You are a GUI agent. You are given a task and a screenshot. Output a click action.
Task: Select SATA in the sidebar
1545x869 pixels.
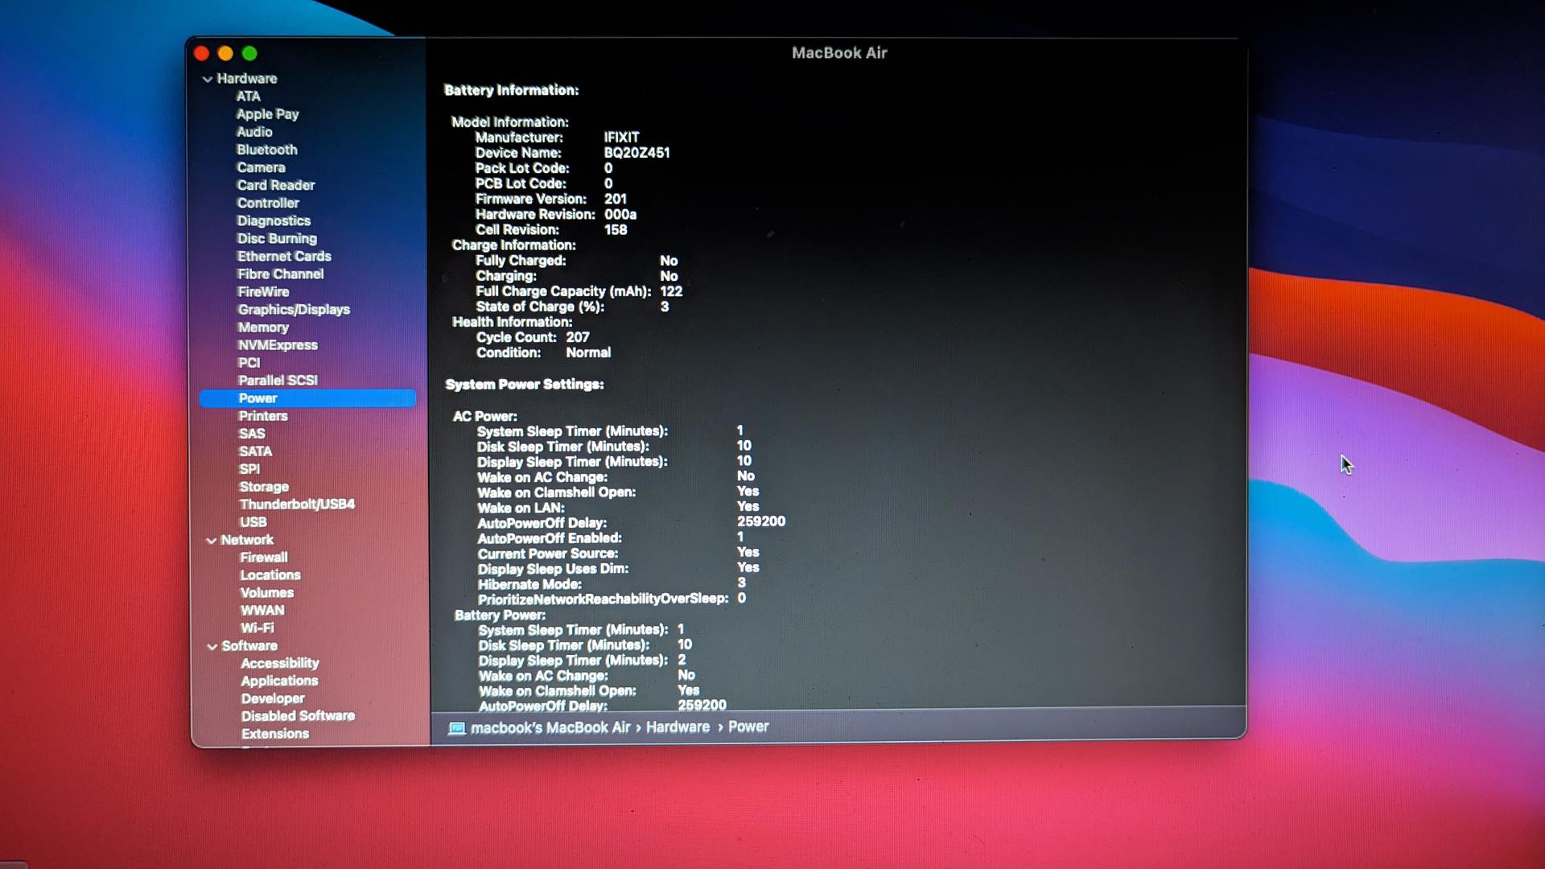coord(255,451)
